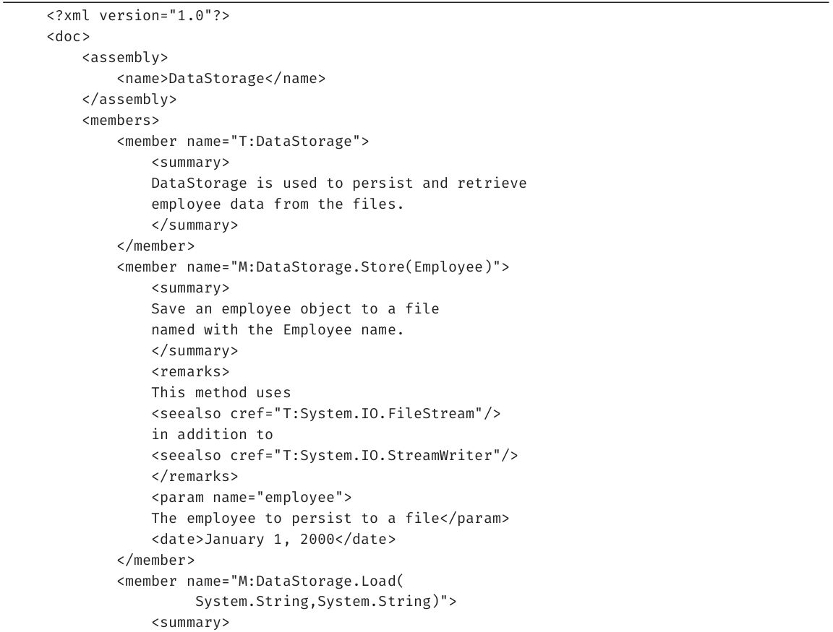This screenshot has height=632, width=833.
Task: Click the closing remarks tag
Action: tap(195, 476)
